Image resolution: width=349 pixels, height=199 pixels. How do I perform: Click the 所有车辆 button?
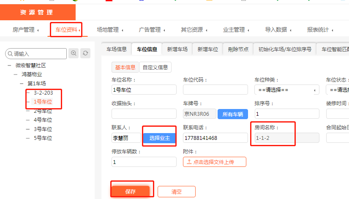coord(232,114)
